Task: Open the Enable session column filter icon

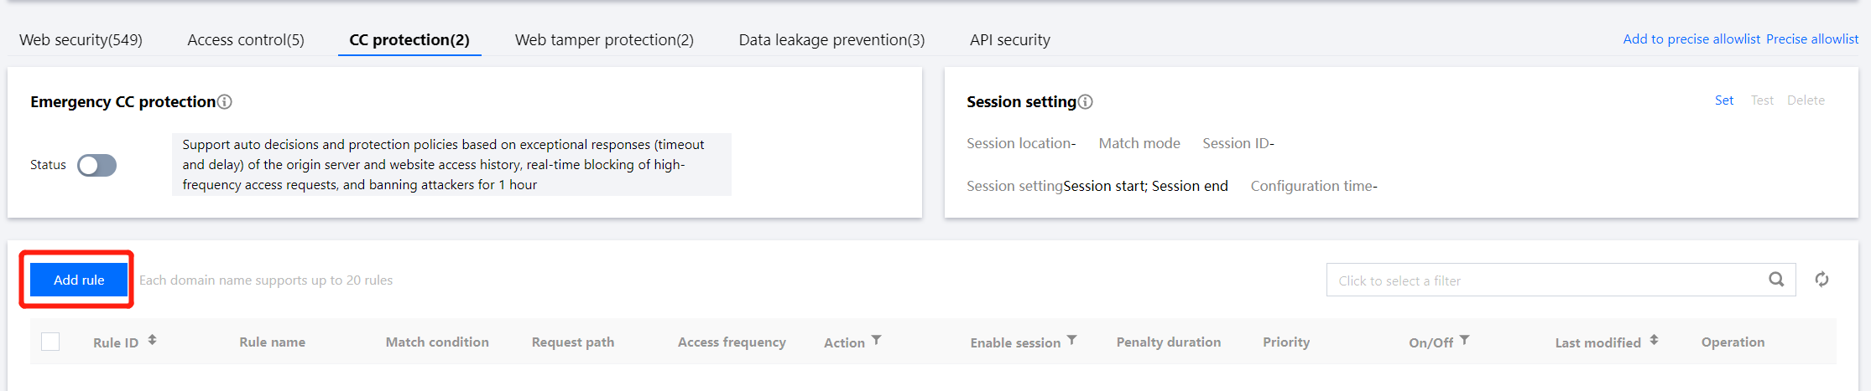Action: coord(1071,341)
